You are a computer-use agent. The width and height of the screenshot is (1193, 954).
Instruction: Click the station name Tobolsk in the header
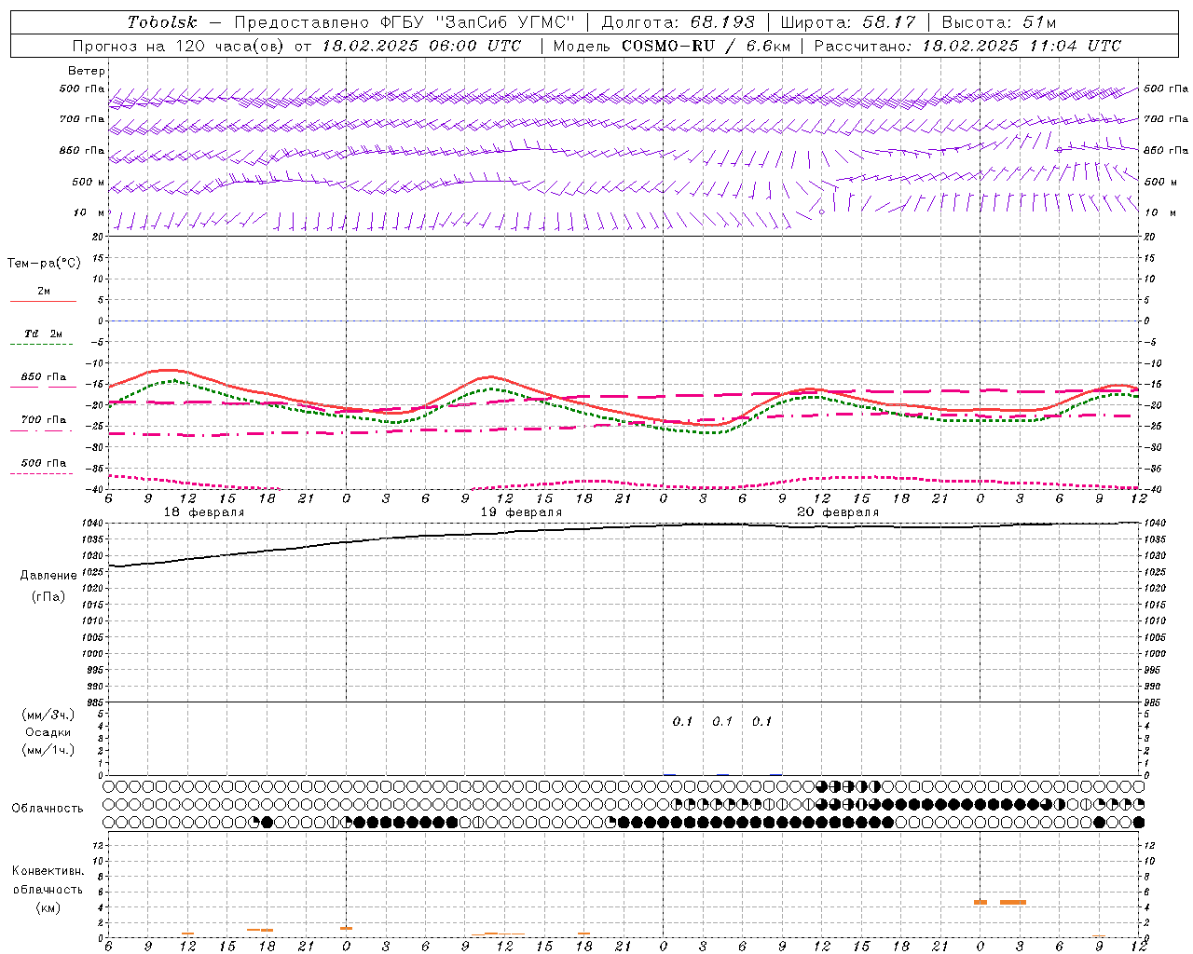click(x=162, y=22)
